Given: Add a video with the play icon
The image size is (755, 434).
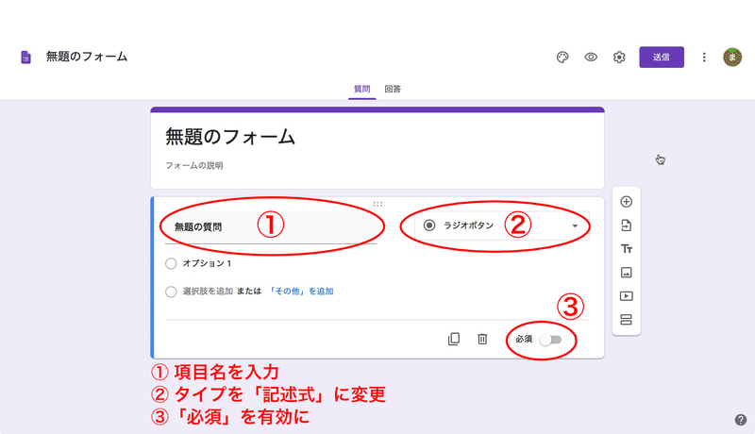Looking at the screenshot, I should coord(626,296).
